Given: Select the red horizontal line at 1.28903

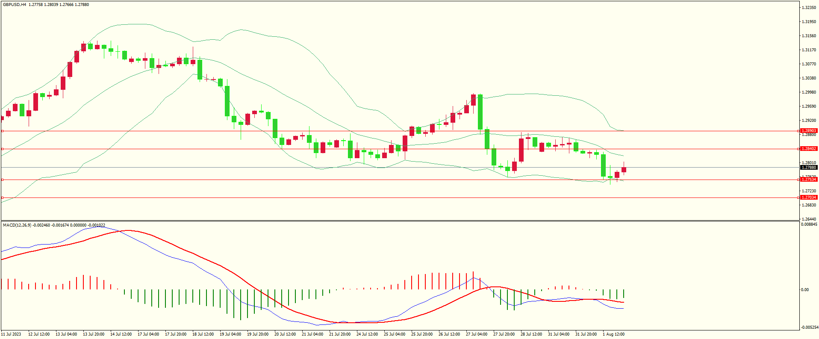Looking at the screenshot, I should [400, 131].
